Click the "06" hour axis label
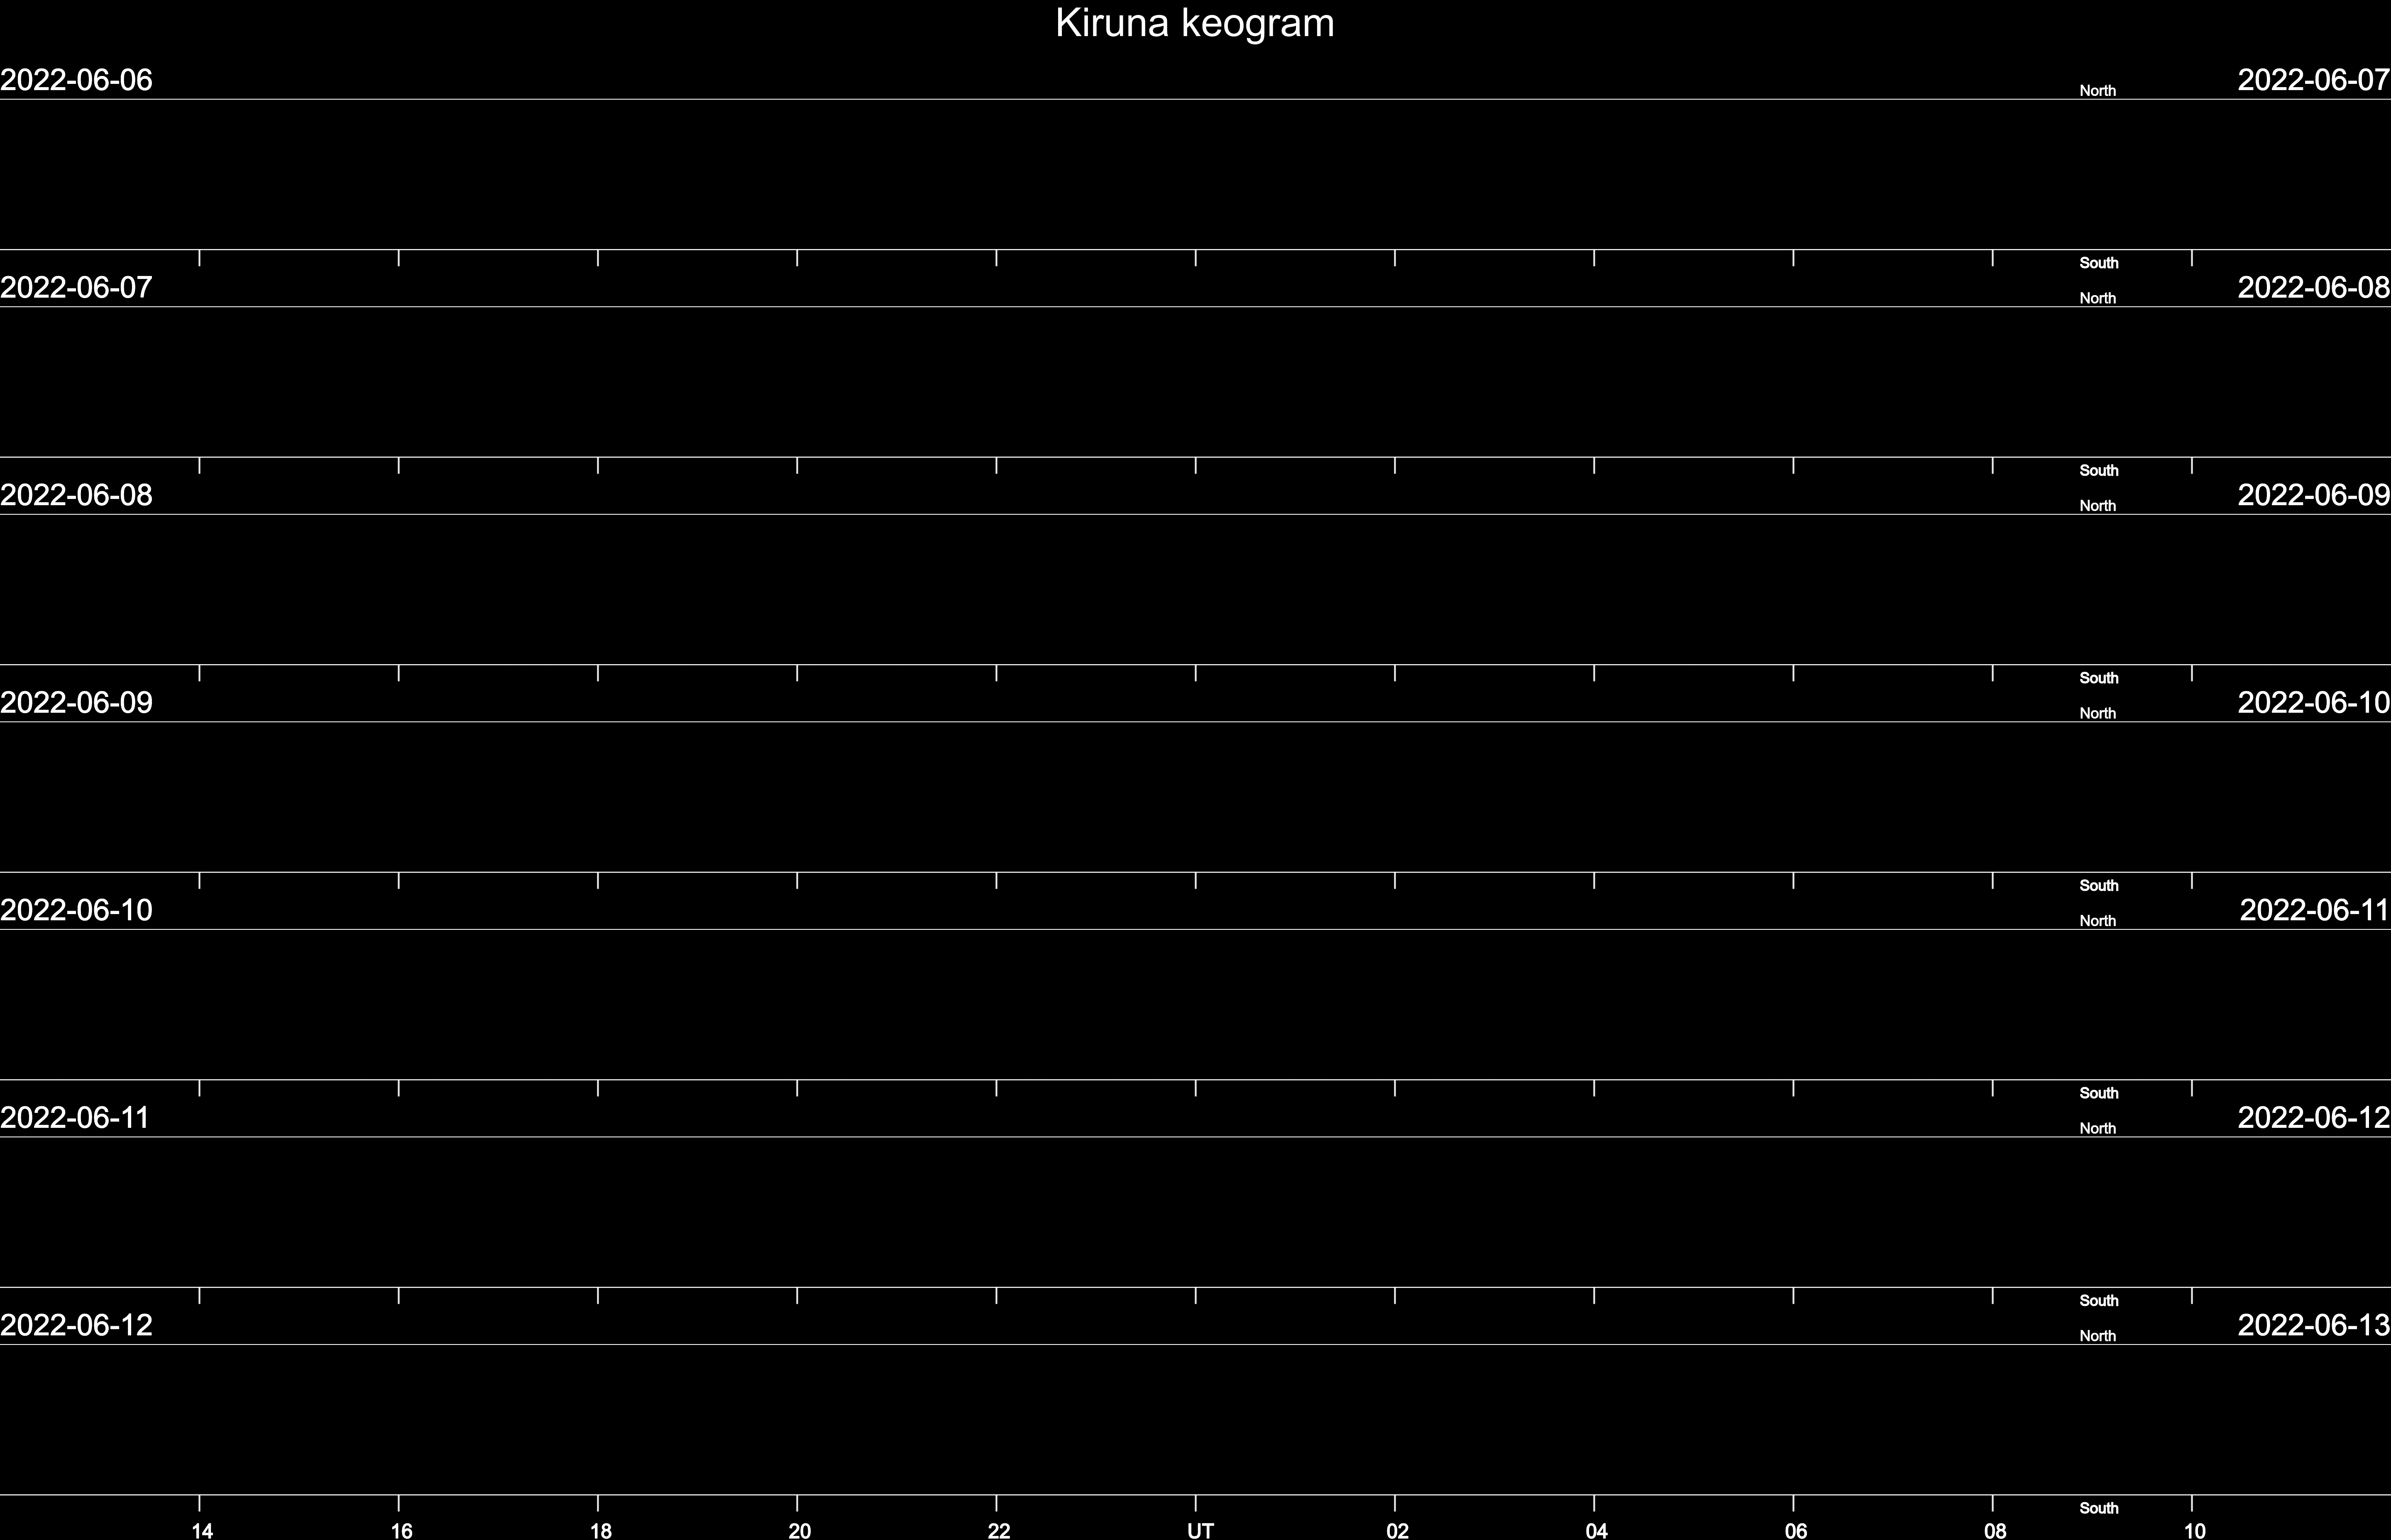Image resolution: width=2391 pixels, height=1540 pixels. tap(1796, 1530)
